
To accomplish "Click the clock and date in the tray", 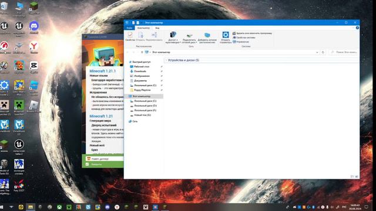I will [x=355, y=207].
